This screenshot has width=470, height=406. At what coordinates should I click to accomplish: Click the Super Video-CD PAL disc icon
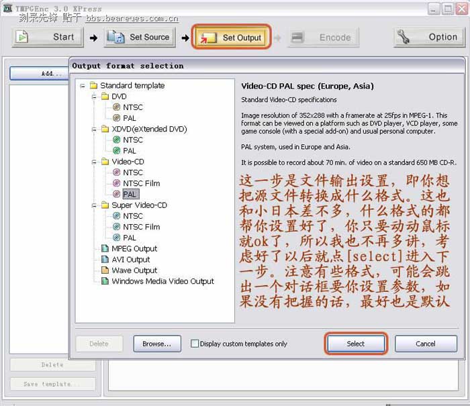pyautogui.click(x=116, y=238)
